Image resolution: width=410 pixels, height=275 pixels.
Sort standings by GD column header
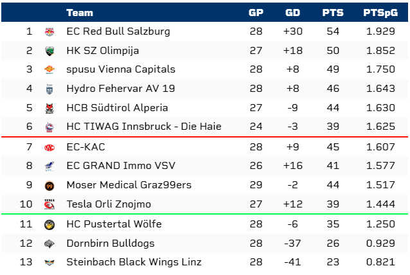click(x=293, y=13)
